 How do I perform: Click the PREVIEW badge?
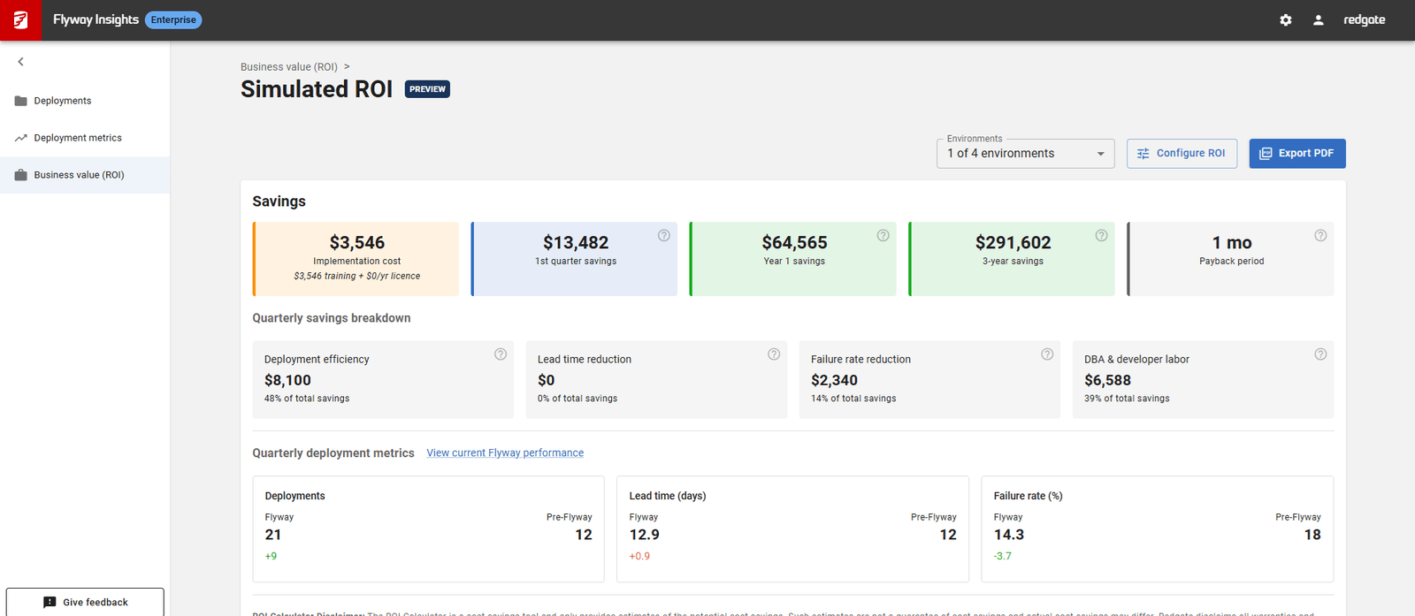coord(427,89)
